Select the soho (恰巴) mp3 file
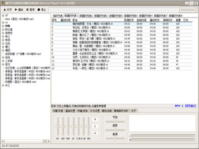The height and width of the screenshot is (149, 199). [x=20, y=19]
